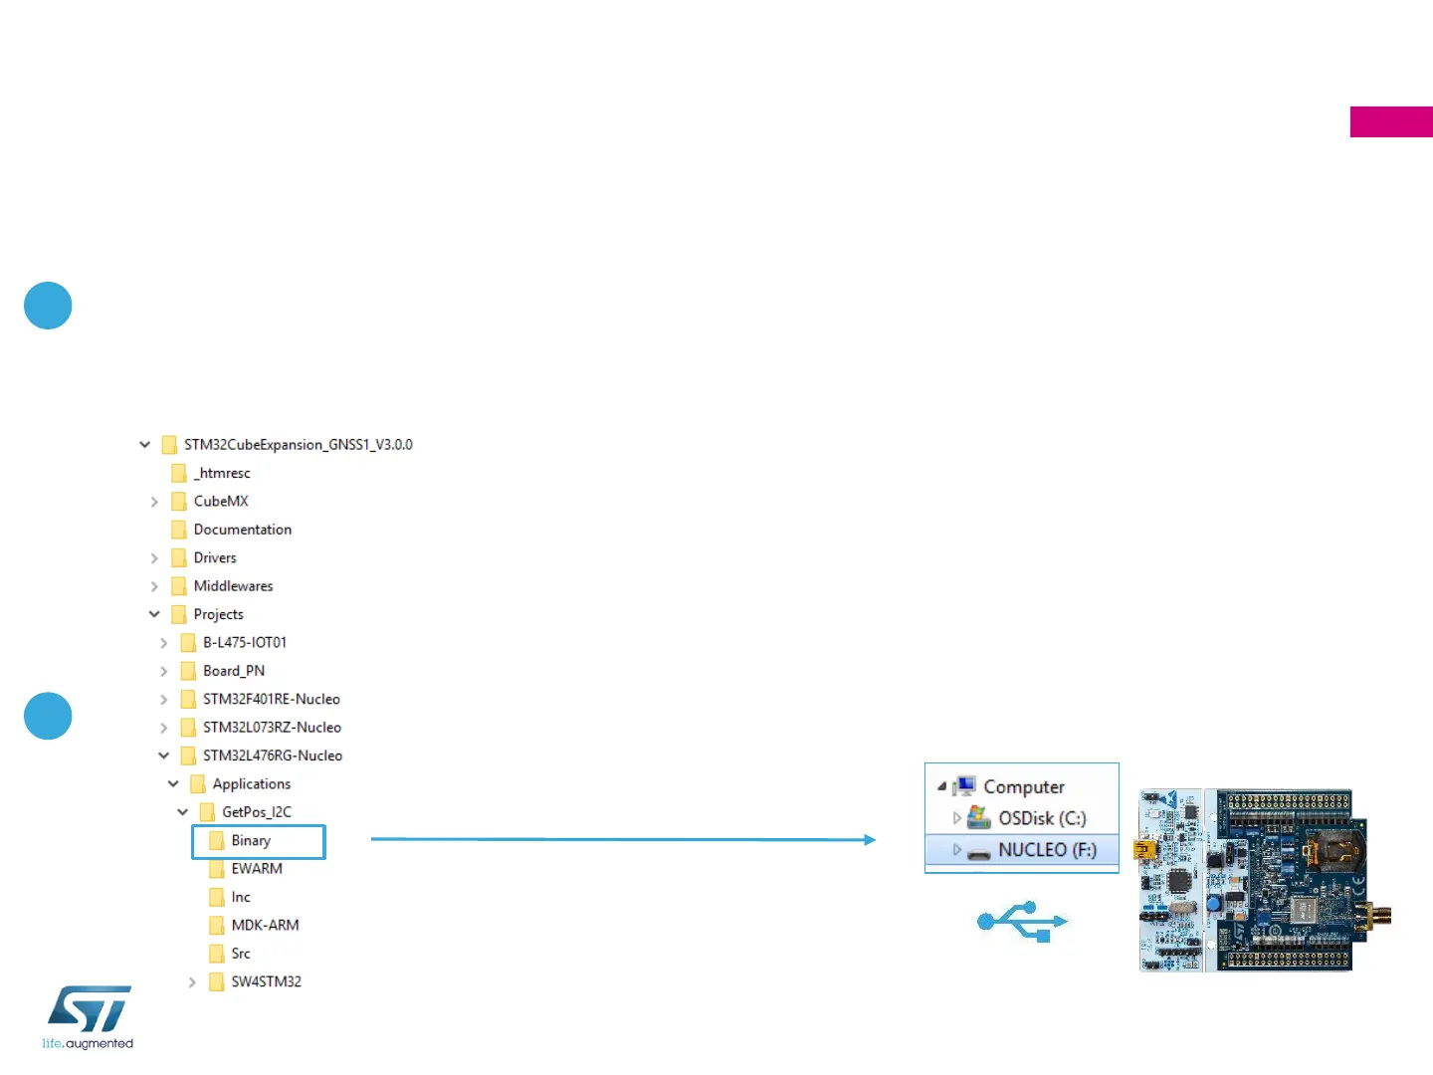
Task: Click the Middlewares folder icon
Action: click(x=179, y=586)
